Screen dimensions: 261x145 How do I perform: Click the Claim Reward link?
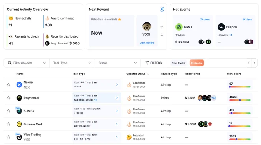click(x=147, y=43)
